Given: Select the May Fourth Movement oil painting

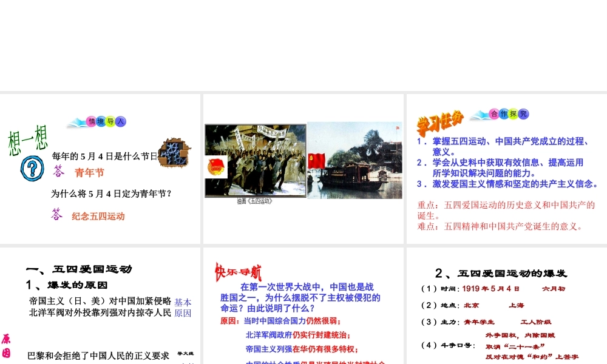Looking at the screenshot, I should coord(256,161).
